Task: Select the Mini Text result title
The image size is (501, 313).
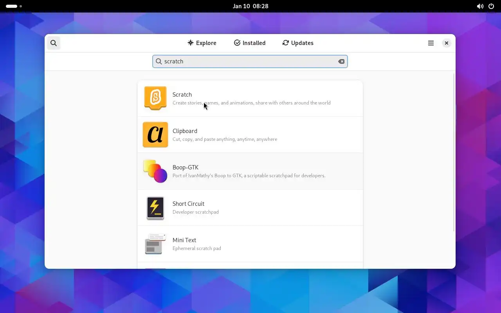Action: [x=184, y=240]
